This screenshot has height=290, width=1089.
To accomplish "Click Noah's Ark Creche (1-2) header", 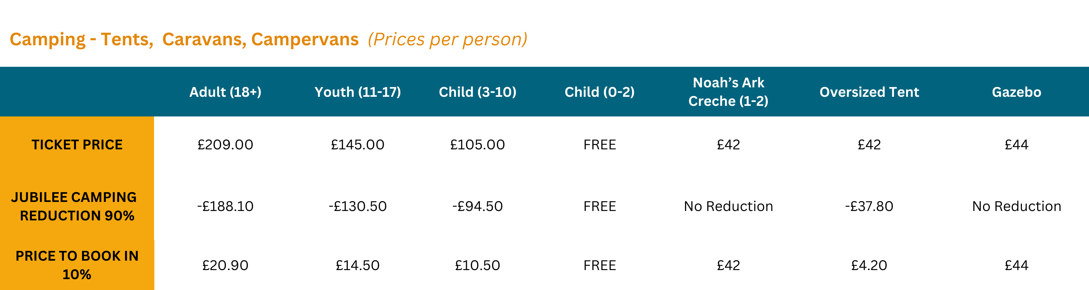I will [729, 92].
